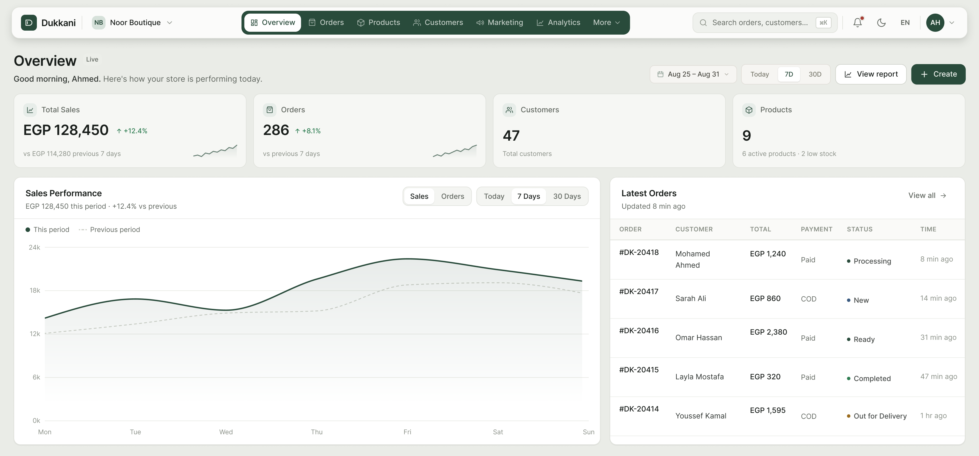
Task: Go to the Overview tab
Action: click(273, 23)
